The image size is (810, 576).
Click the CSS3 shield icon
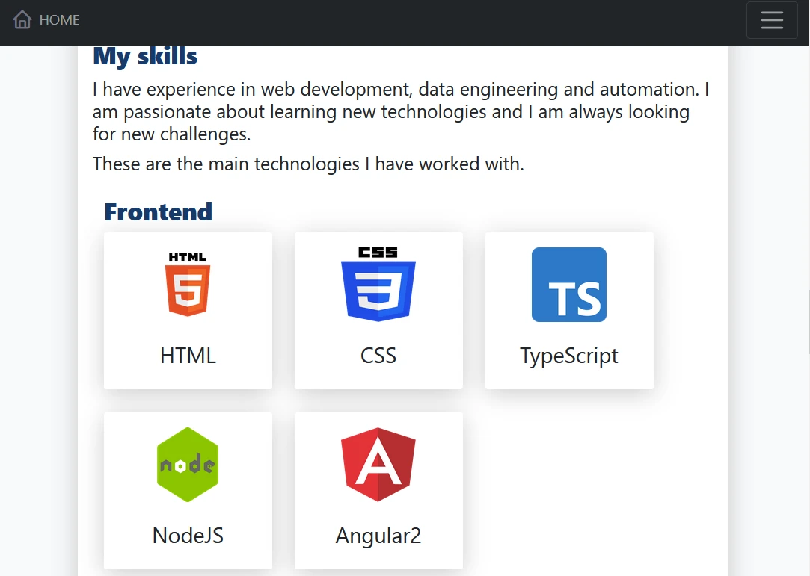tap(378, 284)
